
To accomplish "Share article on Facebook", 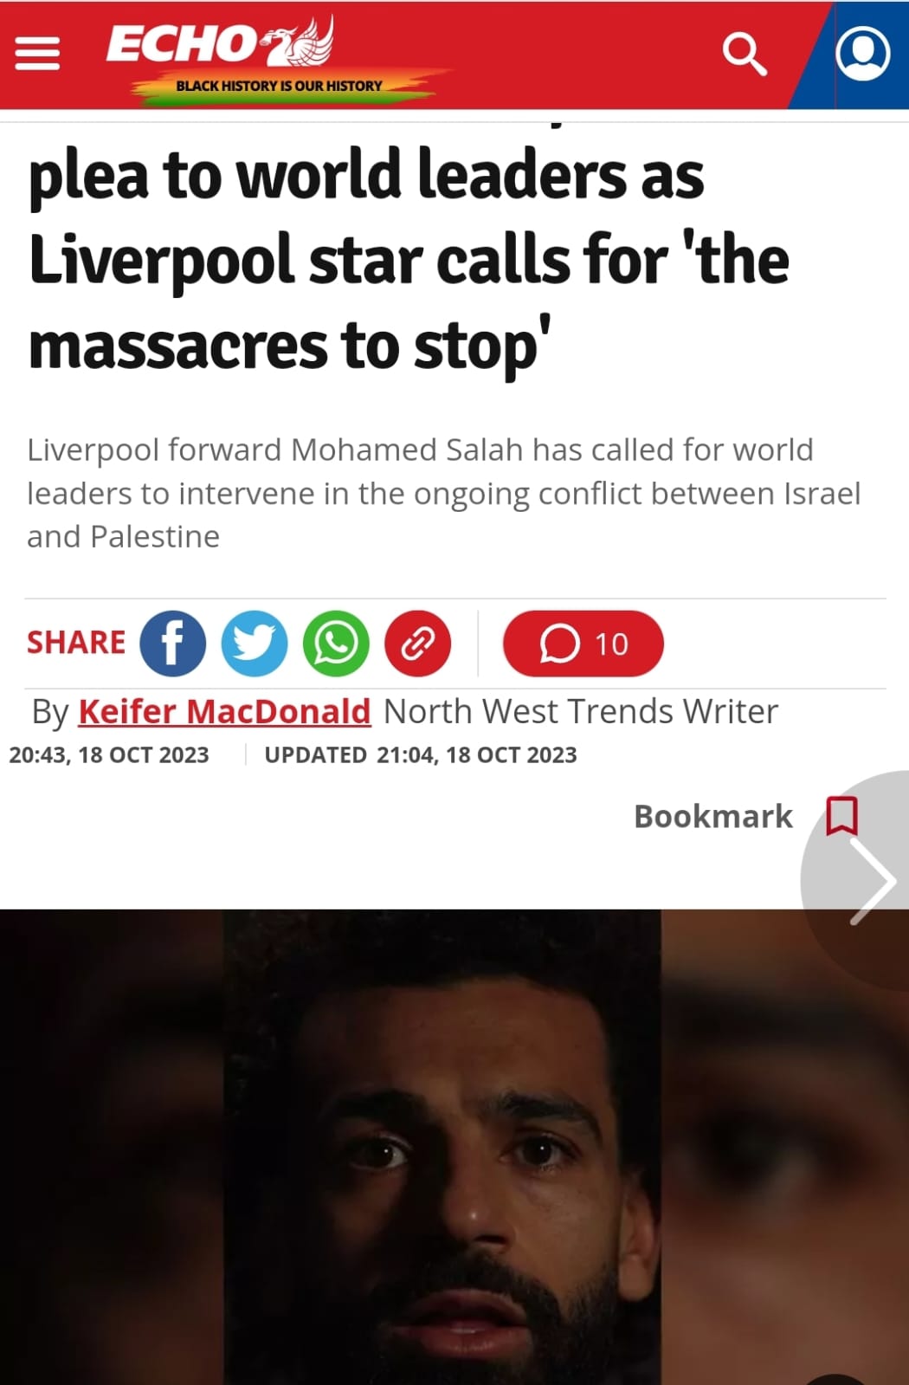I will pyautogui.click(x=173, y=644).
